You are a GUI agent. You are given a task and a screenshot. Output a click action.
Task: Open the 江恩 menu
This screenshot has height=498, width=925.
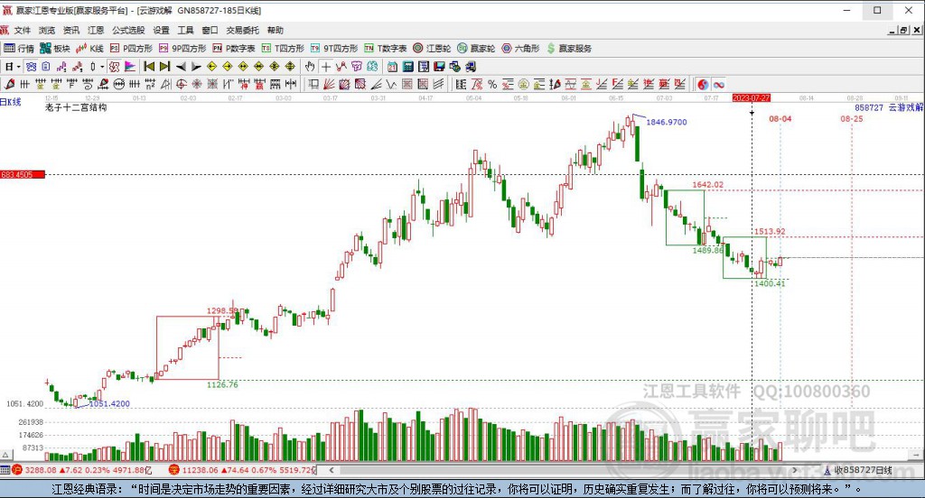click(96, 30)
